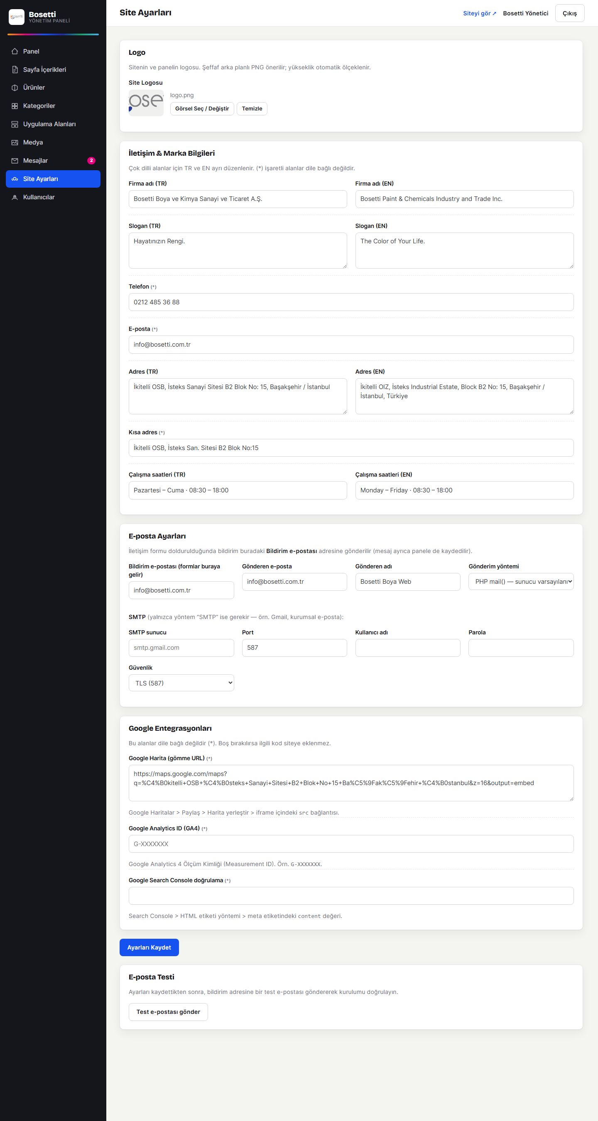Focus Çalışma saatleri (TR) field
The width and height of the screenshot is (598, 1121).
coord(238,490)
